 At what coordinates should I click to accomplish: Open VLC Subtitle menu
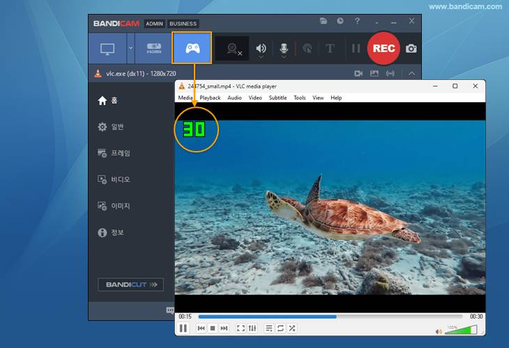(x=278, y=98)
